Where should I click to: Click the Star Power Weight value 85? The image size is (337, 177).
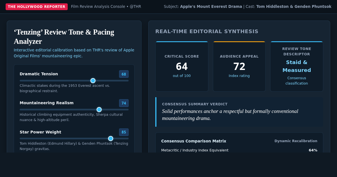(124, 132)
